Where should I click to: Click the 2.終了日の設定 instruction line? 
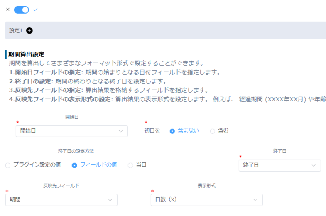click(88, 81)
